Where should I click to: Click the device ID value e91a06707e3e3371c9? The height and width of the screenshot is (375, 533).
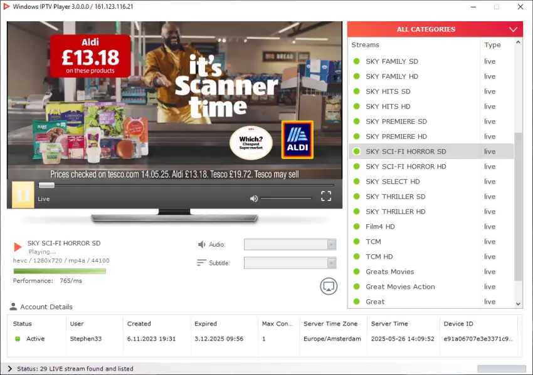(x=478, y=339)
